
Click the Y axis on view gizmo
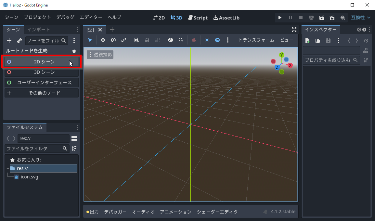click(x=282, y=55)
